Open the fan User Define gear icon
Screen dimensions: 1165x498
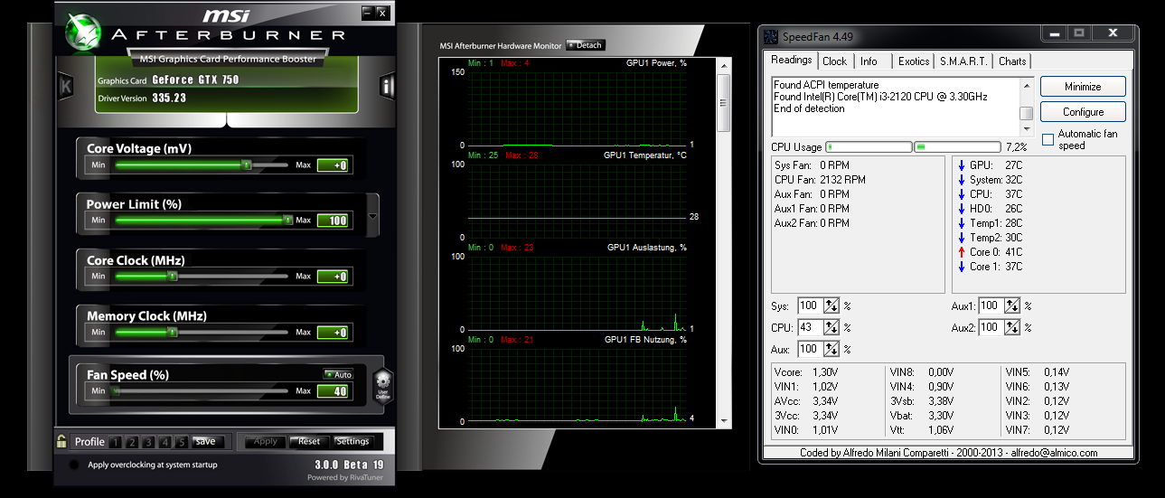click(x=382, y=386)
